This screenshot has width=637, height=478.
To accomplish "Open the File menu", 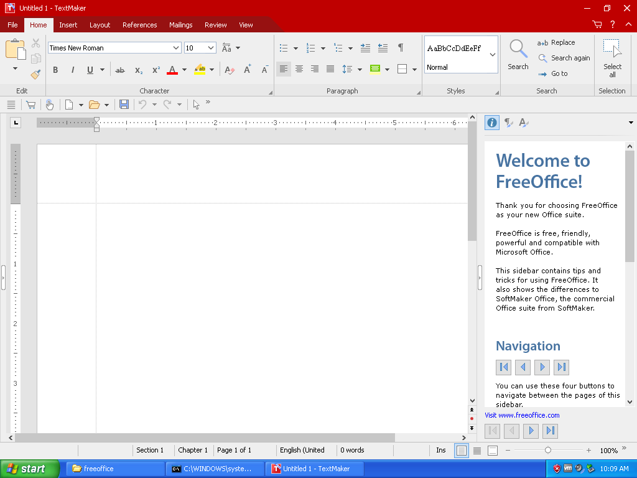I will tap(12, 25).
